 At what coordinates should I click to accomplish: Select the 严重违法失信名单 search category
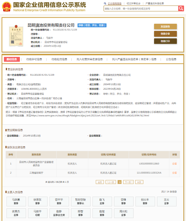tap(155, 3)
